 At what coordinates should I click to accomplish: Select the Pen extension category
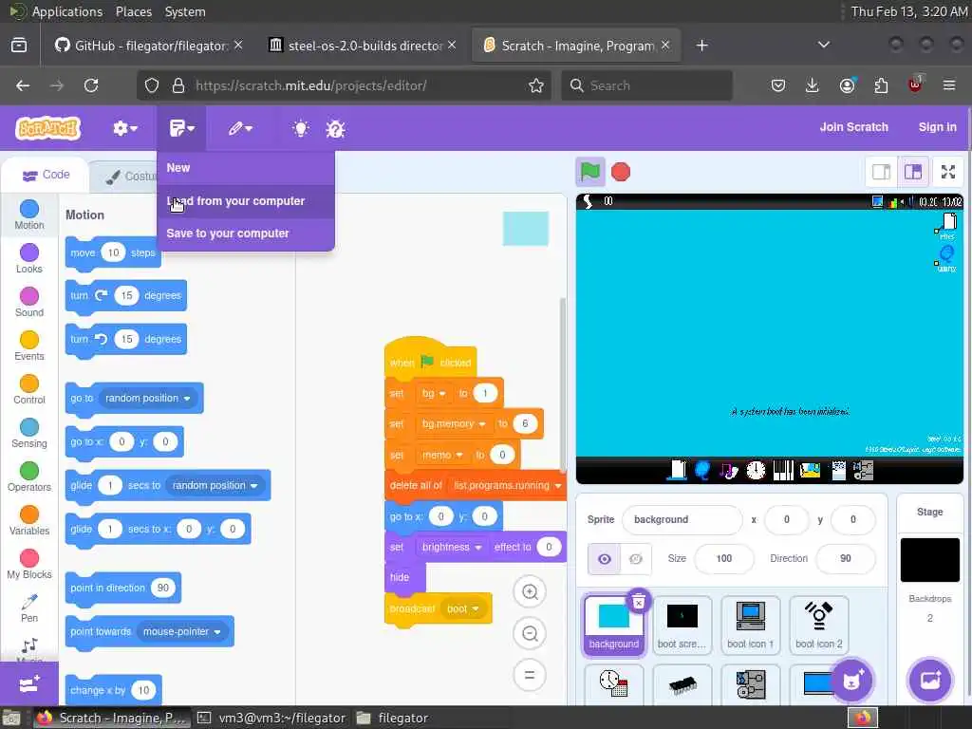coord(29,608)
